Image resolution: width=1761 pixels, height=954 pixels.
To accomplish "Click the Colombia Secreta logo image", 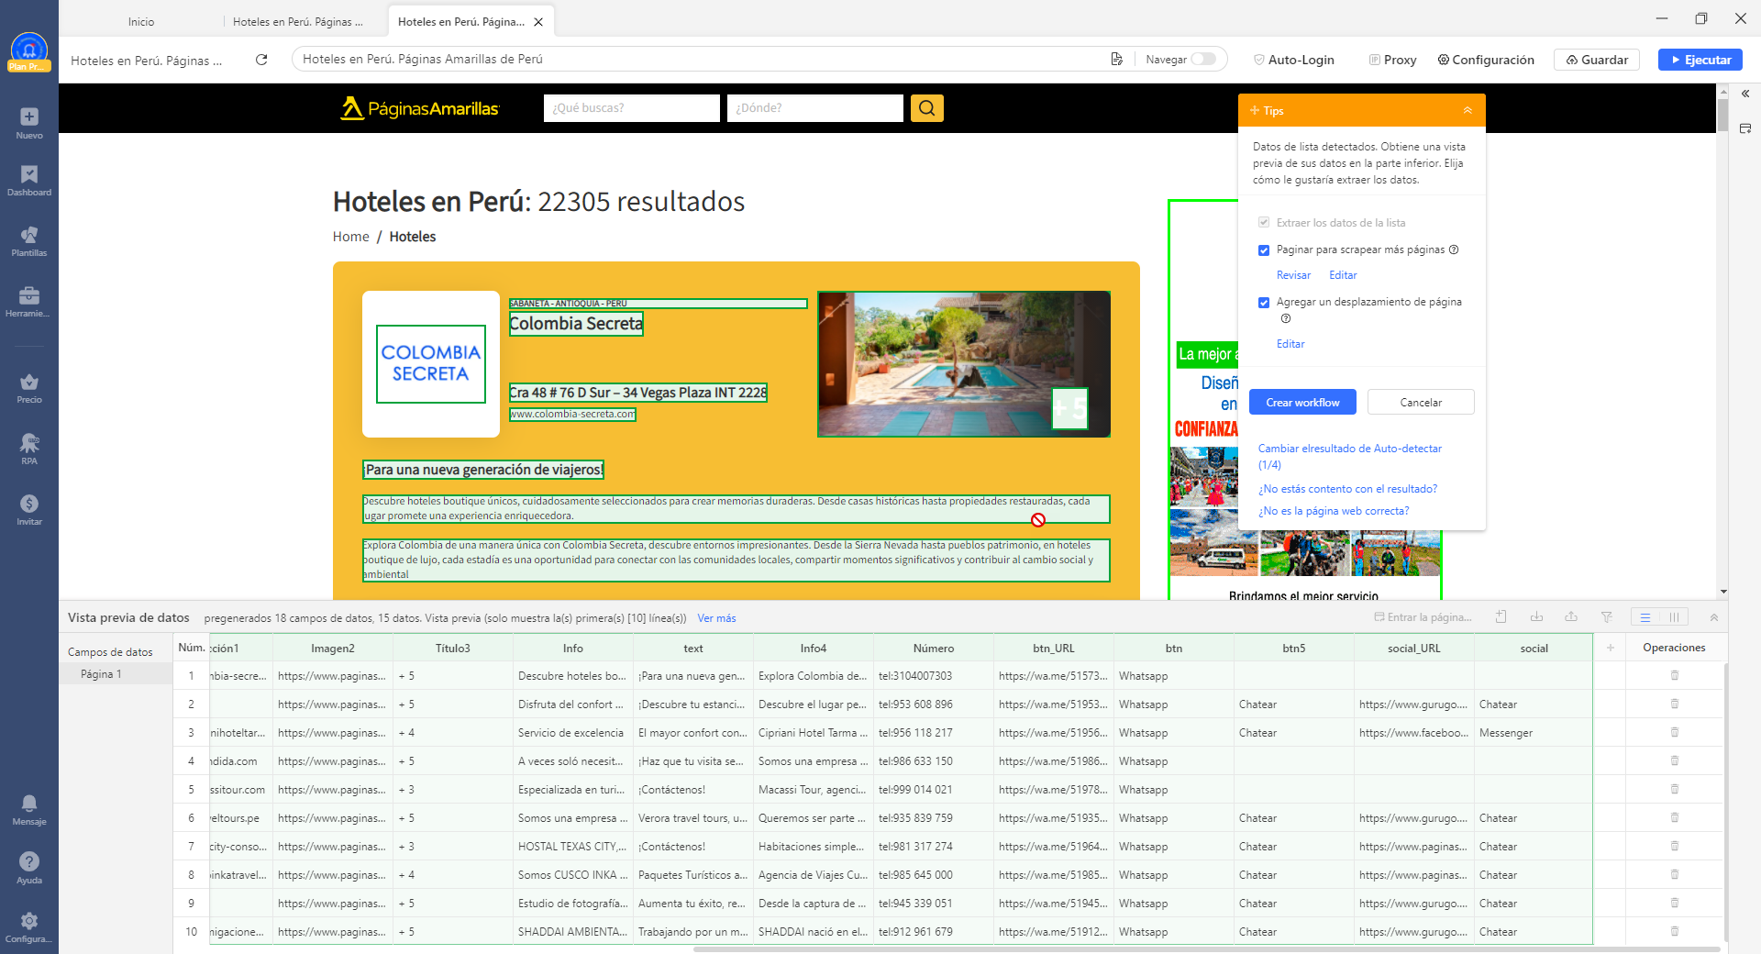I will pyautogui.click(x=431, y=364).
